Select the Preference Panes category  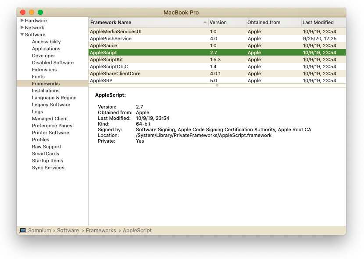click(52, 126)
